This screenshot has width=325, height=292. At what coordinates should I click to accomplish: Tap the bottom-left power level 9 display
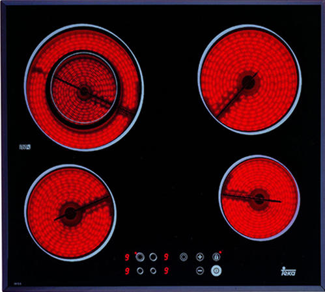pos(127,271)
